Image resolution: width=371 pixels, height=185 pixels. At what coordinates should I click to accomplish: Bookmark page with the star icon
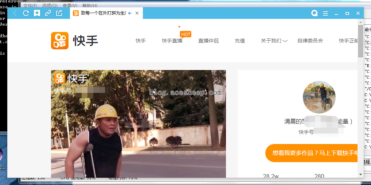[37, 13]
